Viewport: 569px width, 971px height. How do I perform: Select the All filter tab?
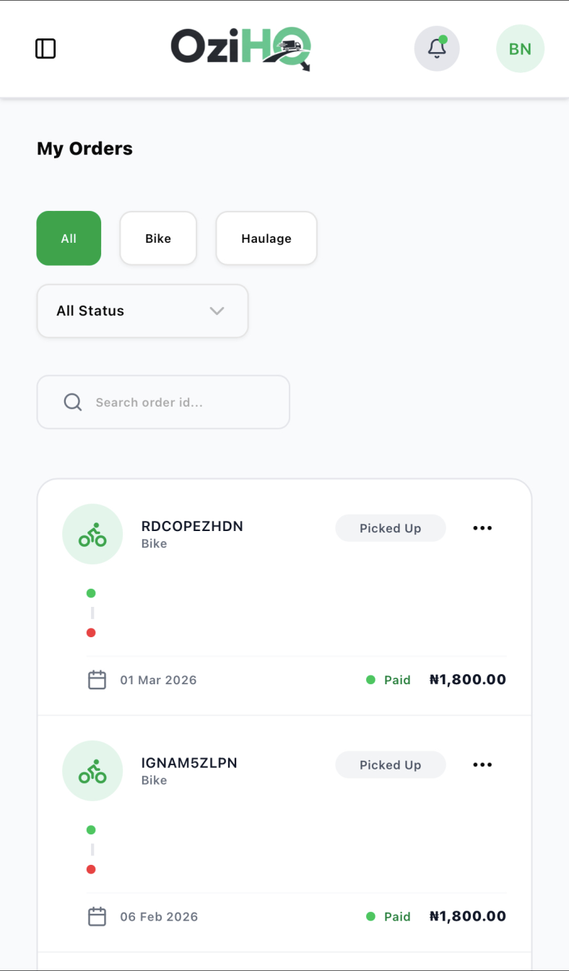pyautogui.click(x=69, y=238)
